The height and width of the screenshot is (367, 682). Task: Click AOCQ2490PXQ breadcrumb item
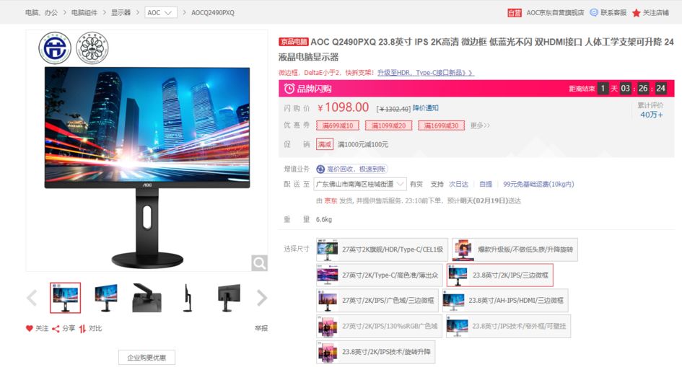click(213, 12)
